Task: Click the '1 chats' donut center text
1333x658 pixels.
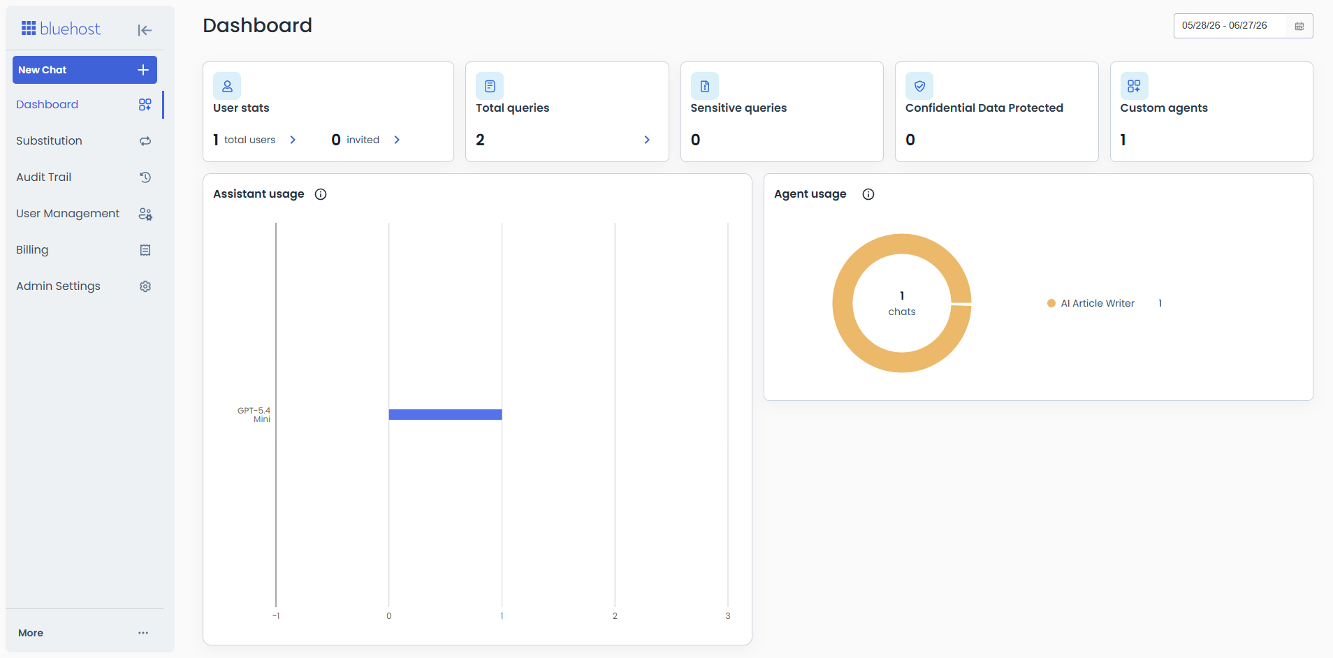Action: [x=902, y=303]
